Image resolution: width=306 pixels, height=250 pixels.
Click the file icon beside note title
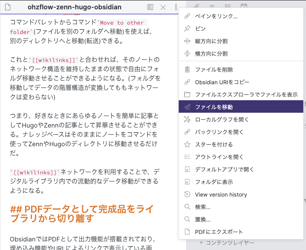(x=8, y=7)
